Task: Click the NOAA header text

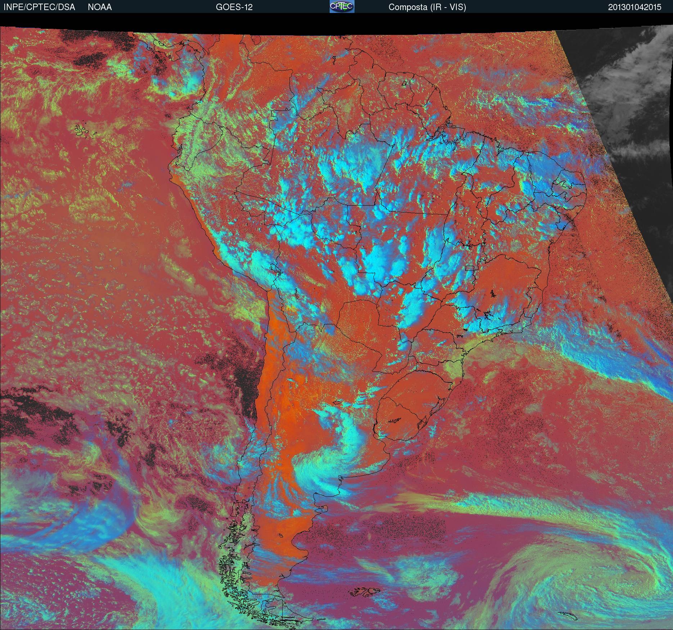Action: tap(100, 7)
